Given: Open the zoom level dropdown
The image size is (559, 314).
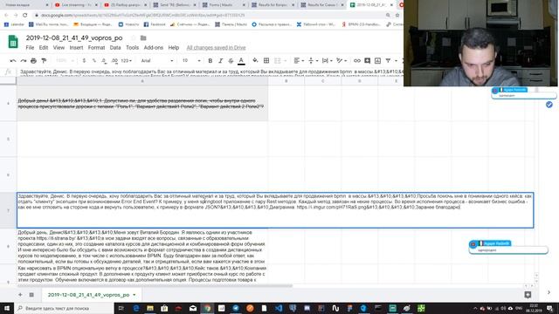Looking at the screenshot, I should pos(65,61).
